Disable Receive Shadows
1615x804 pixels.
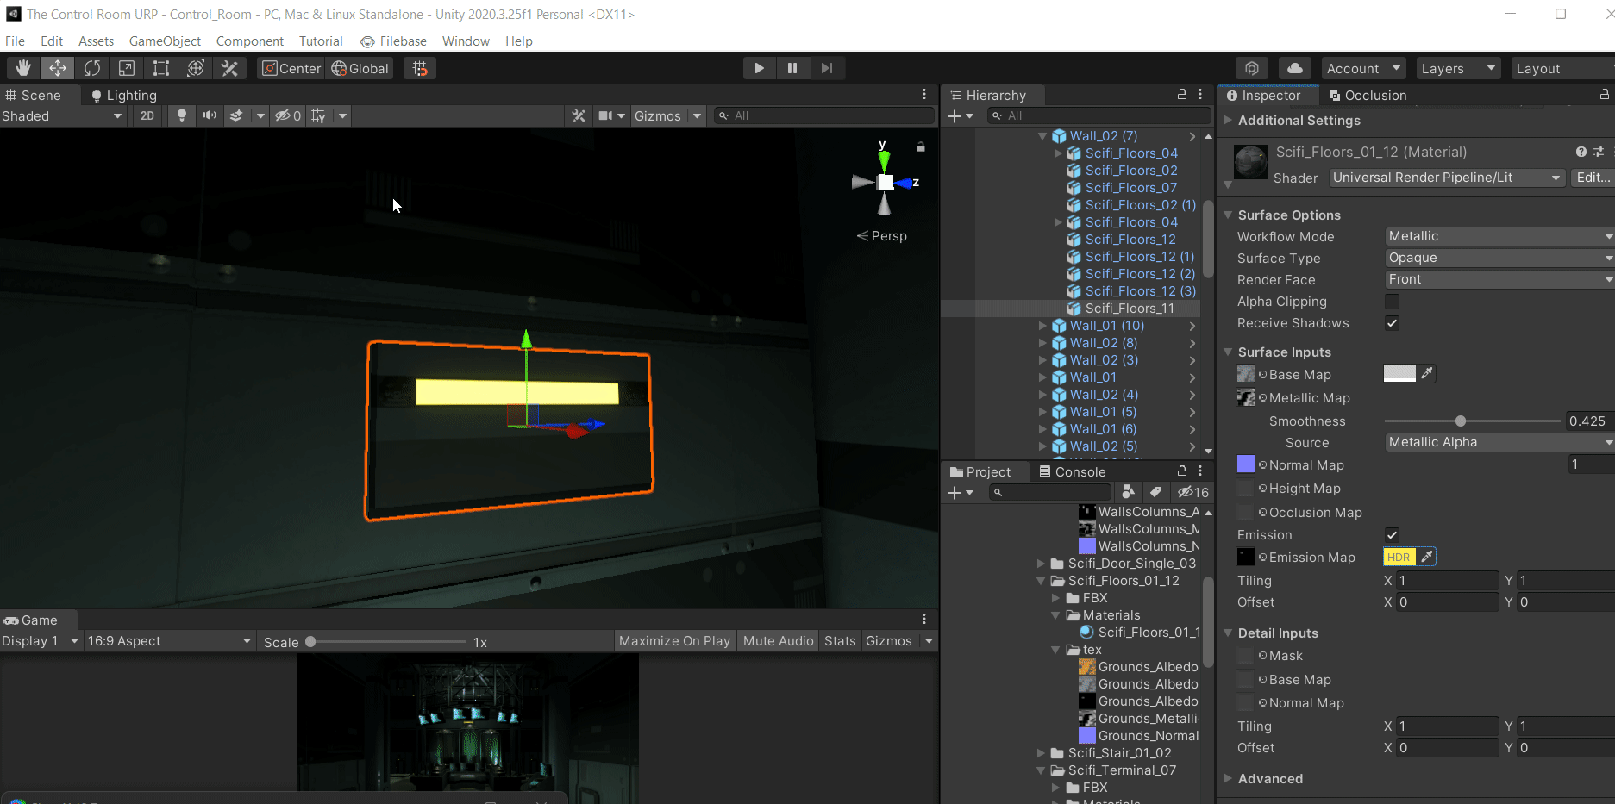1392,323
